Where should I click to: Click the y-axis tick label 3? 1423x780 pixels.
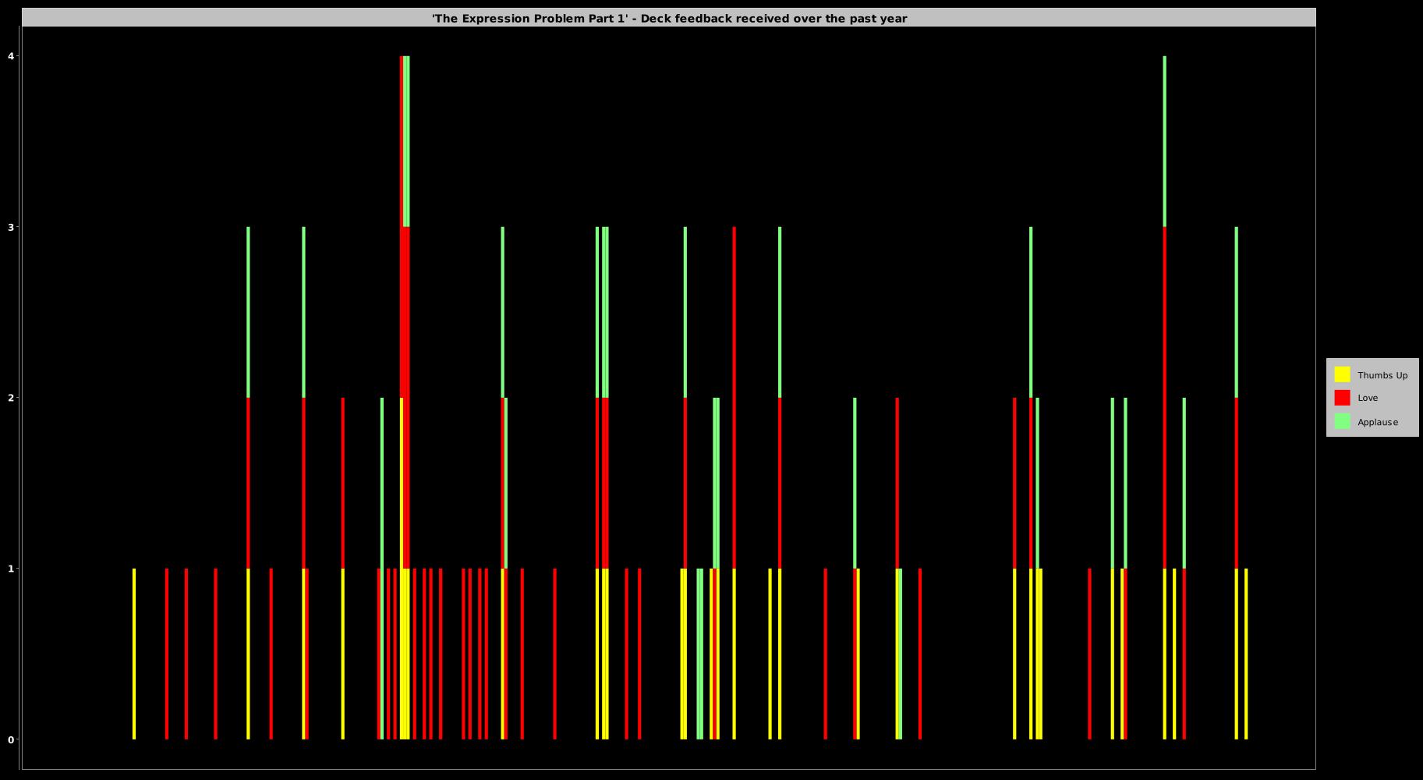point(11,227)
